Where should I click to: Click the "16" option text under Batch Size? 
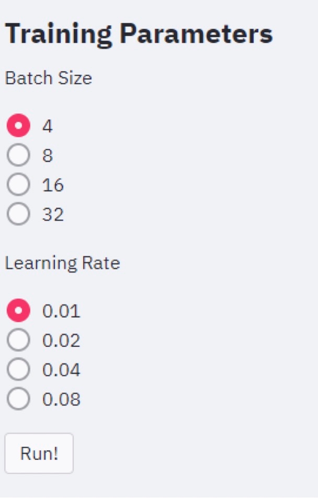point(53,185)
